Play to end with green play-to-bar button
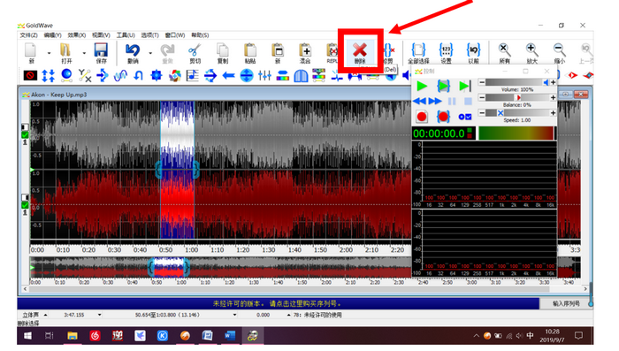This screenshot has height=351, width=619. pyautogui.click(x=464, y=86)
